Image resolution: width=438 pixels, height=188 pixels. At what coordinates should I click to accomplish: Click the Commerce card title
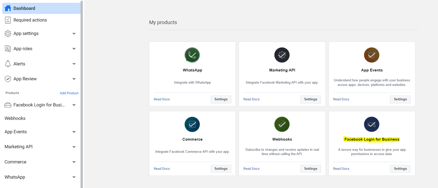[x=192, y=139]
